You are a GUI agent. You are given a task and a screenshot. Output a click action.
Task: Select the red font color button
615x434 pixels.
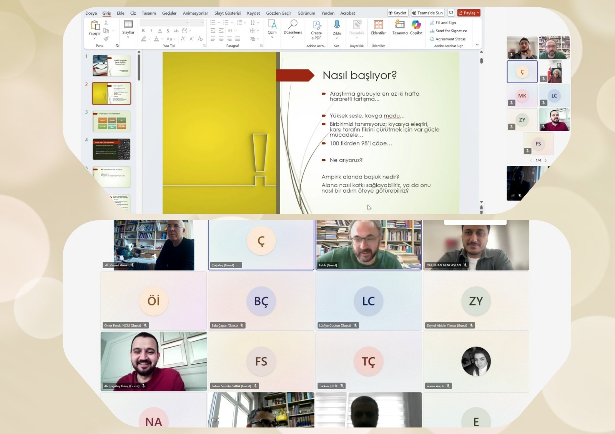click(156, 39)
